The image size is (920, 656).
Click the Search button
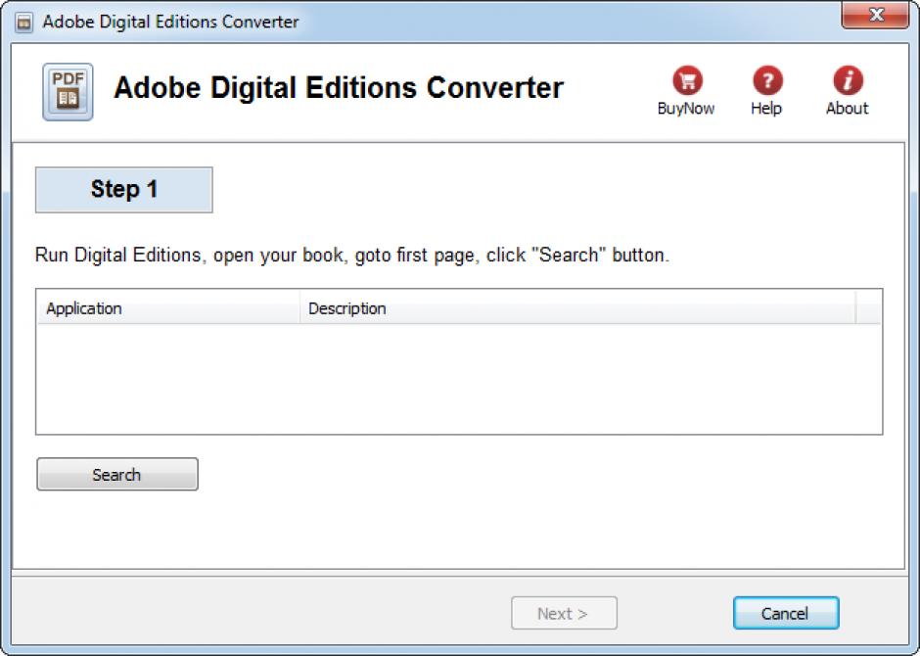[x=117, y=474]
